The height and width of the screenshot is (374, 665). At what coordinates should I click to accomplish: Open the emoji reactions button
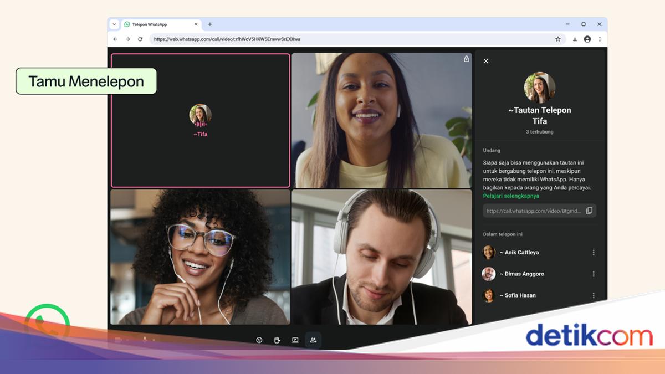259,340
